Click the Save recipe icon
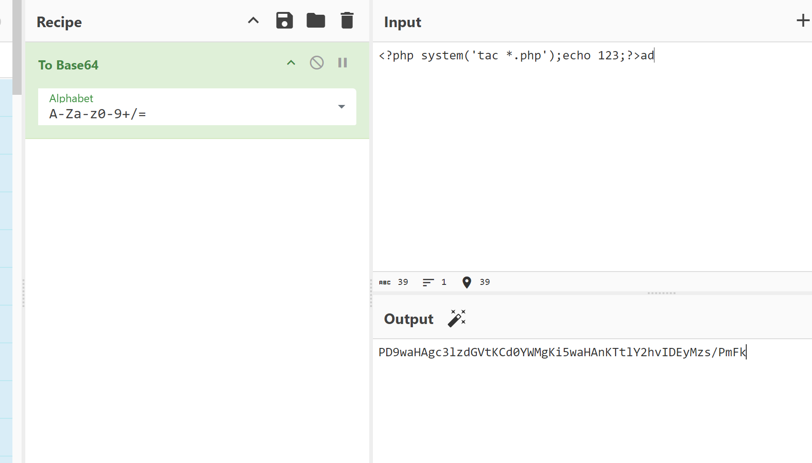This screenshot has height=463, width=812. pyautogui.click(x=284, y=21)
